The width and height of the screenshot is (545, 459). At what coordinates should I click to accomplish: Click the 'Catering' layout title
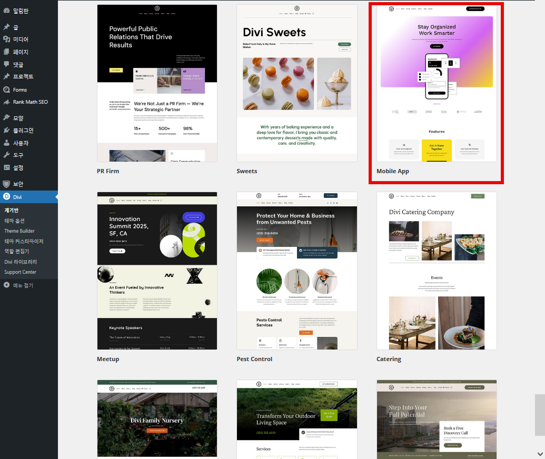click(389, 359)
